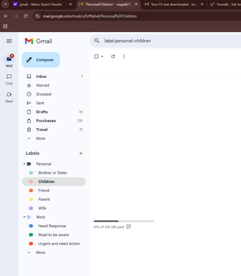
Task: Open the Travel category
Action: tap(54, 130)
